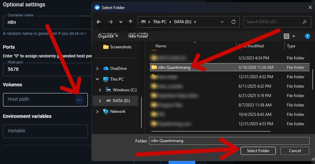The height and width of the screenshot is (164, 315).
Task: Open the Organize menu
Action: click(107, 36)
